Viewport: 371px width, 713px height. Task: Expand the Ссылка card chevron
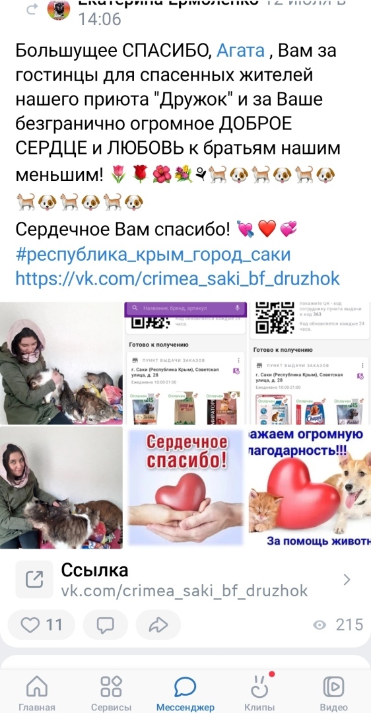347,580
